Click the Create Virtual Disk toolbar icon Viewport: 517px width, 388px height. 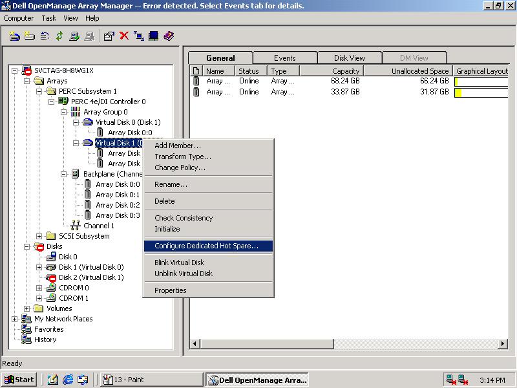click(14, 36)
